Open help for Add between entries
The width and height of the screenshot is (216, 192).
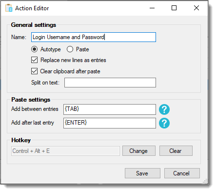(x=164, y=109)
